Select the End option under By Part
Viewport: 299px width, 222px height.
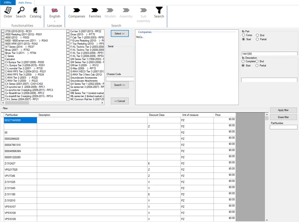[258, 35]
